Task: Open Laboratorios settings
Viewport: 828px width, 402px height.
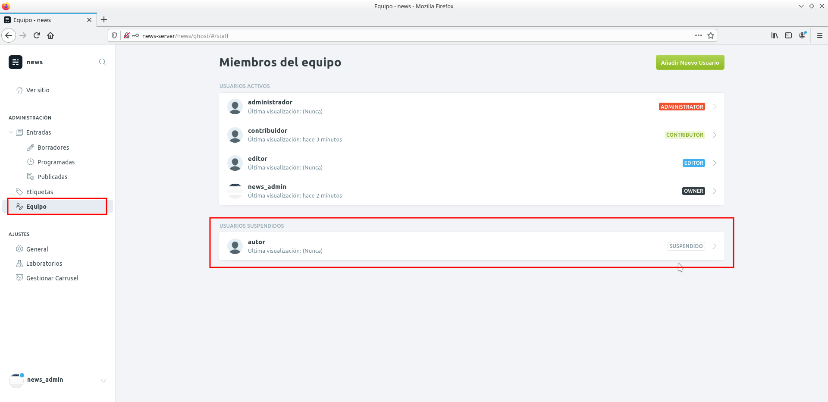Action: (44, 264)
